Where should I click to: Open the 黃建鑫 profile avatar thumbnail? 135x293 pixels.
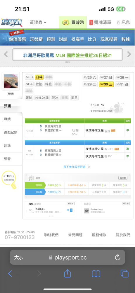click(11, 81)
